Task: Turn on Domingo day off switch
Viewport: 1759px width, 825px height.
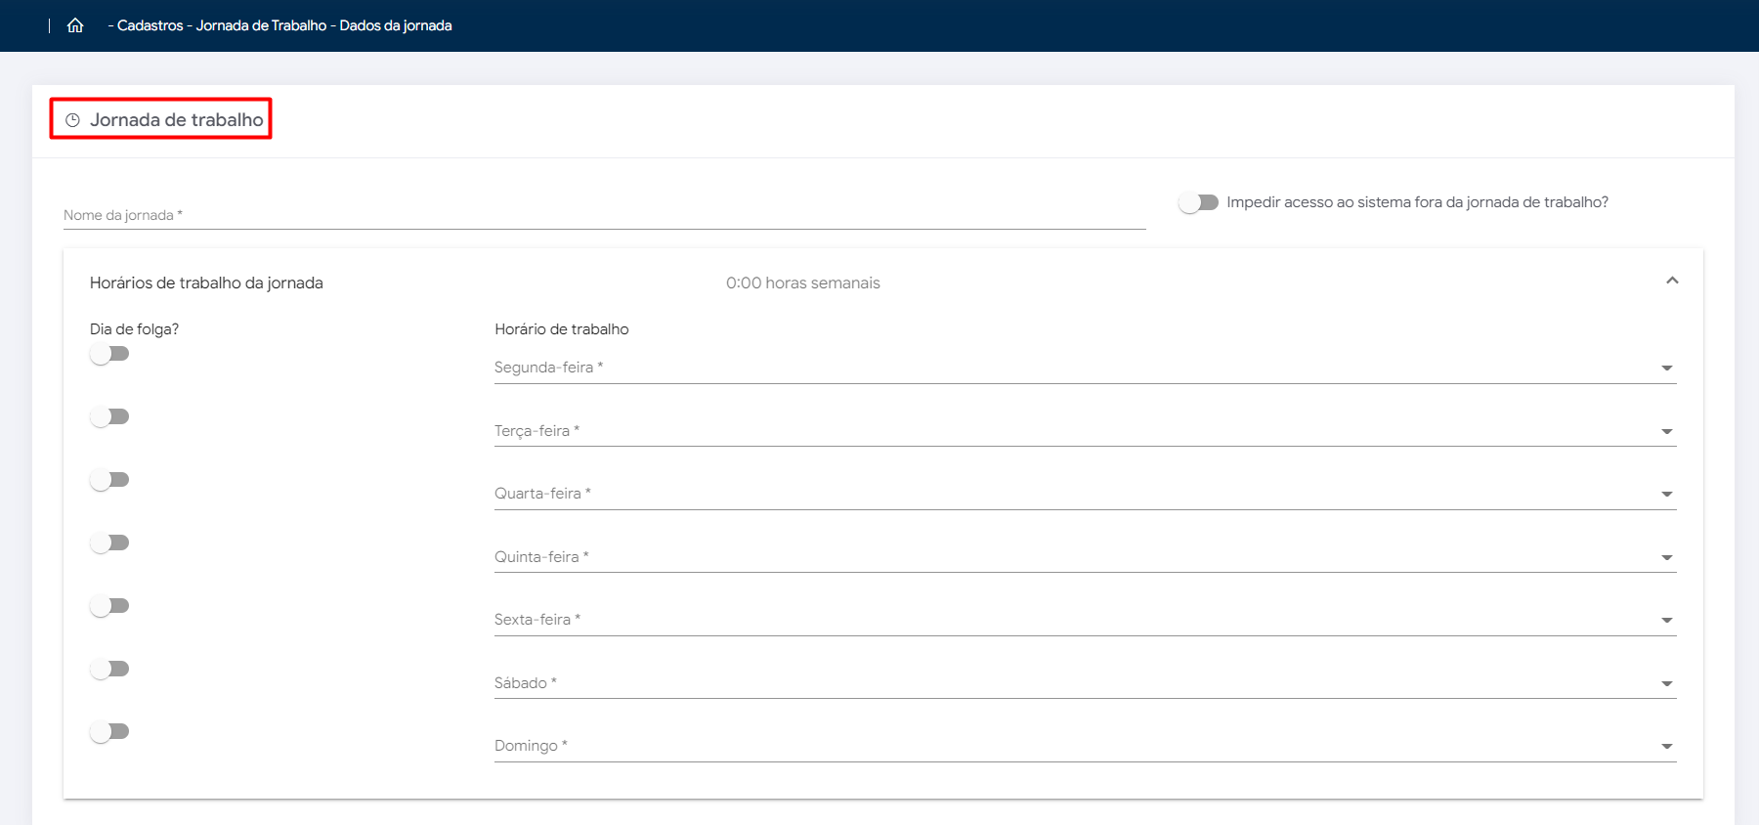Action: click(x=109, y=731)
